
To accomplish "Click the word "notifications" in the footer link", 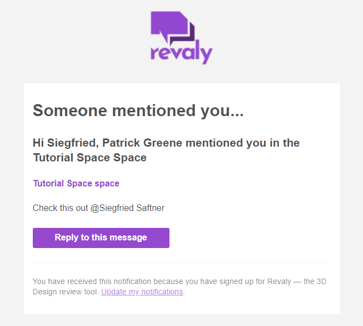I will coord(162,292).
